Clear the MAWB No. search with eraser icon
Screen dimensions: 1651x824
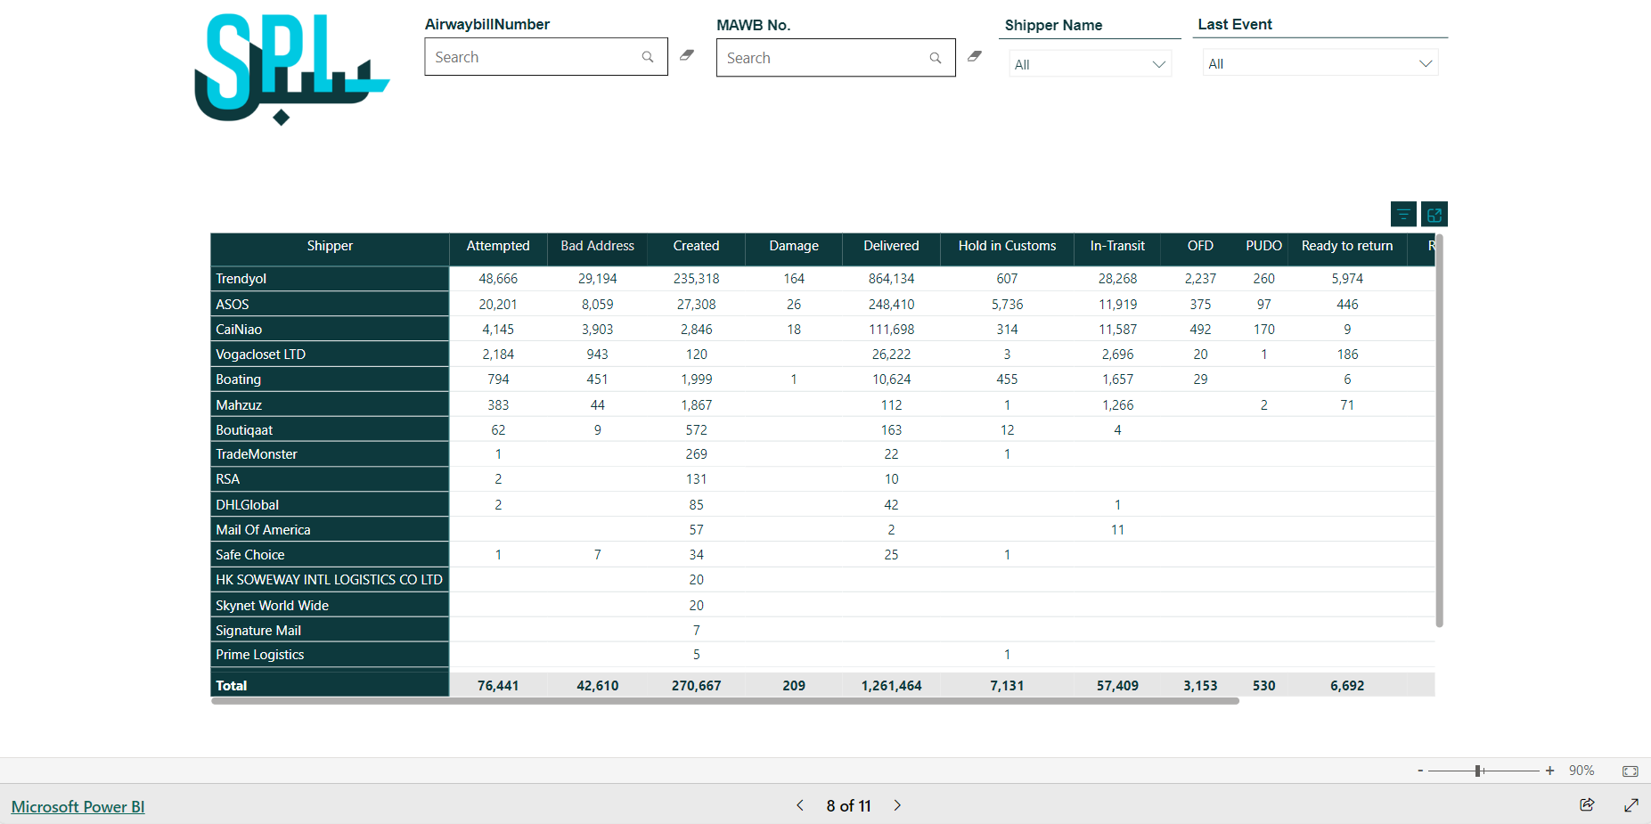(975, 56)
